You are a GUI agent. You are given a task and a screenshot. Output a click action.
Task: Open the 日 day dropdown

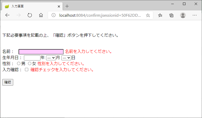[x=66, y=58]
